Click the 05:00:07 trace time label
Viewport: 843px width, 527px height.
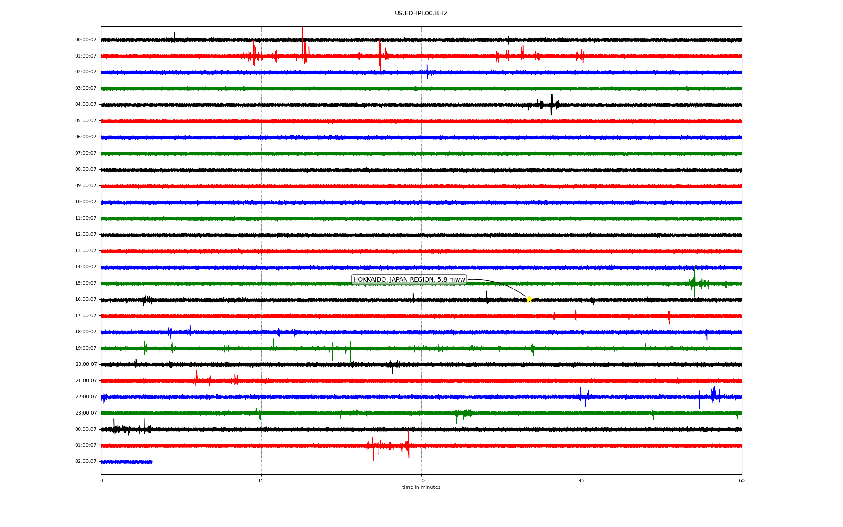pos(86,121)
